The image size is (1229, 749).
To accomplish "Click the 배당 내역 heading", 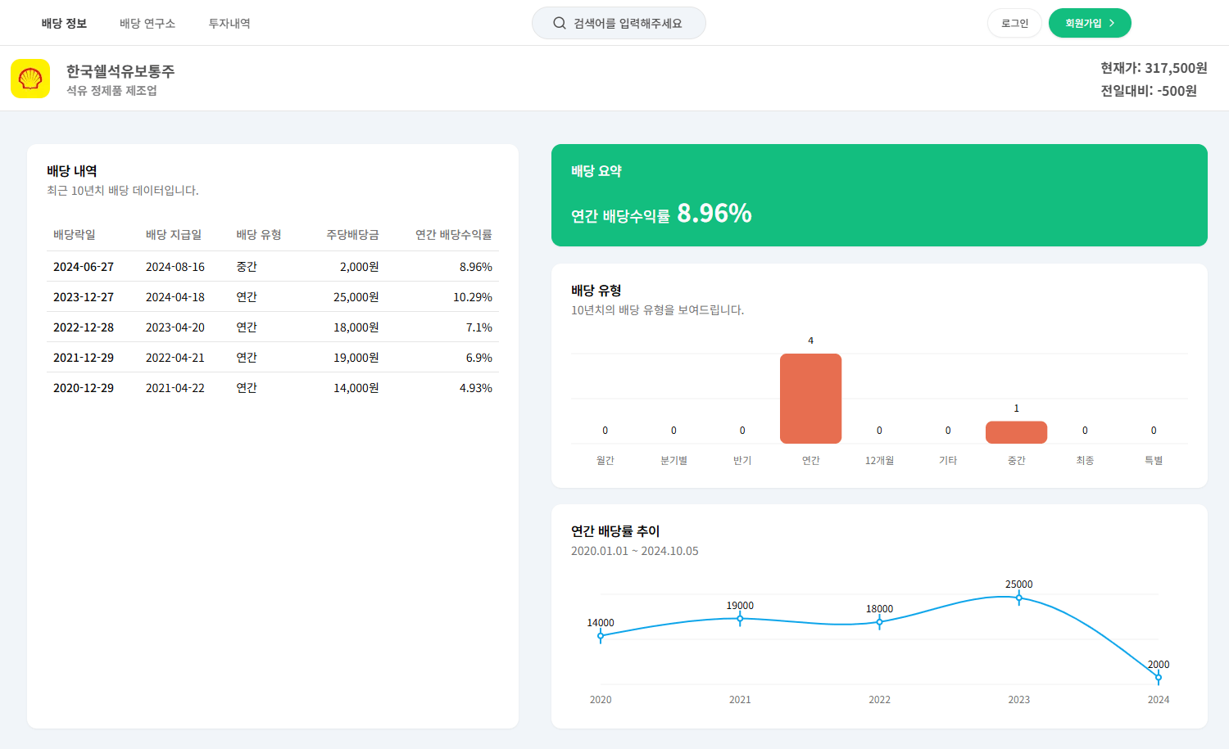I will point(72,171).
